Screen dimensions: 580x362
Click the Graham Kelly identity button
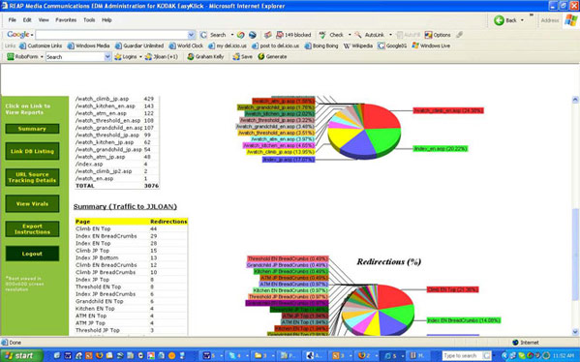click(x=205, y=56)
